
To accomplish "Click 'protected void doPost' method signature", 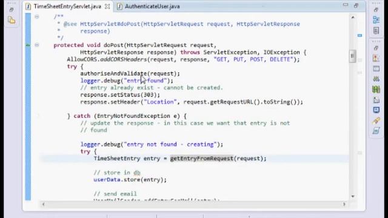I will click(135, 45).
